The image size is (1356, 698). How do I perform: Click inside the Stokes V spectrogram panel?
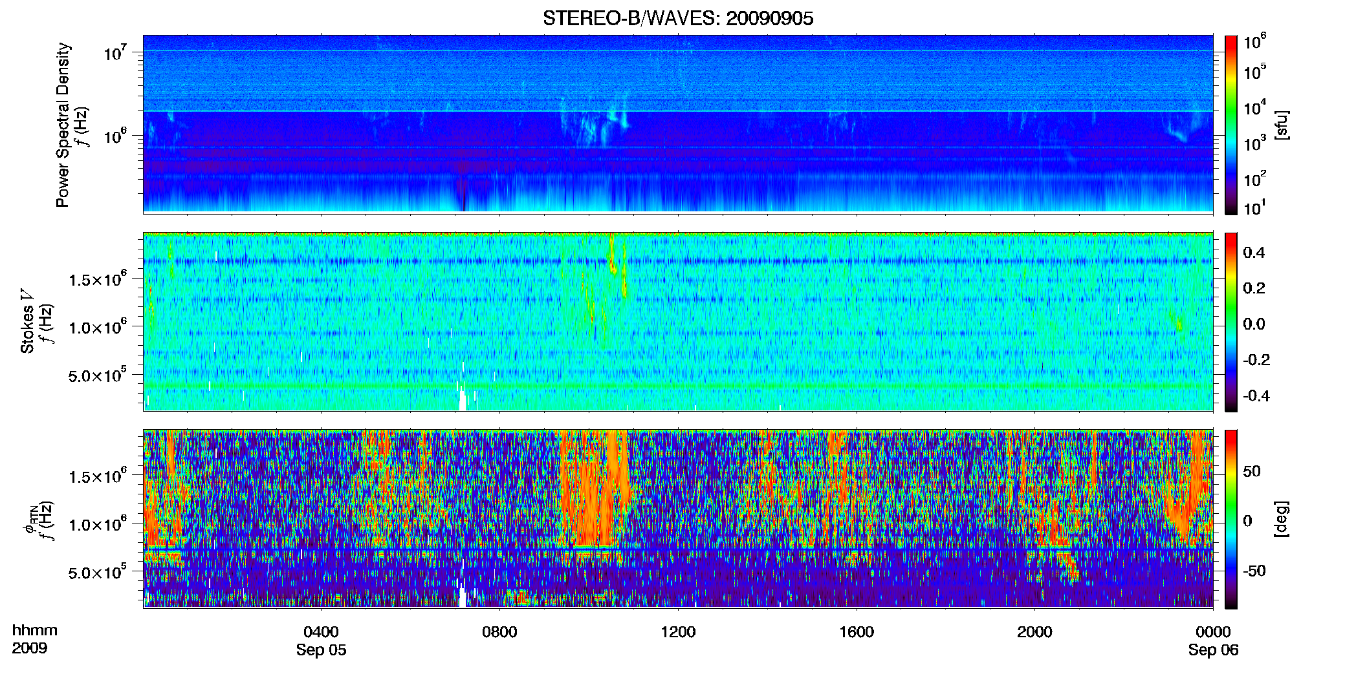(x=678, y=321)
